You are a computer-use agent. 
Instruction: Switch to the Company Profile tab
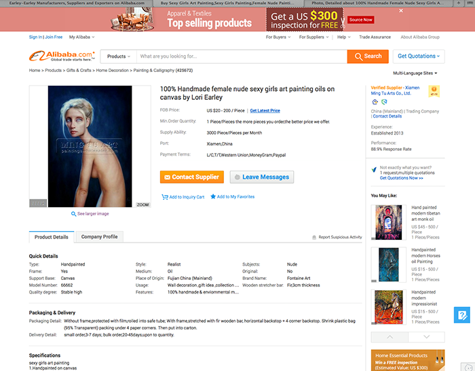[99, 236]
